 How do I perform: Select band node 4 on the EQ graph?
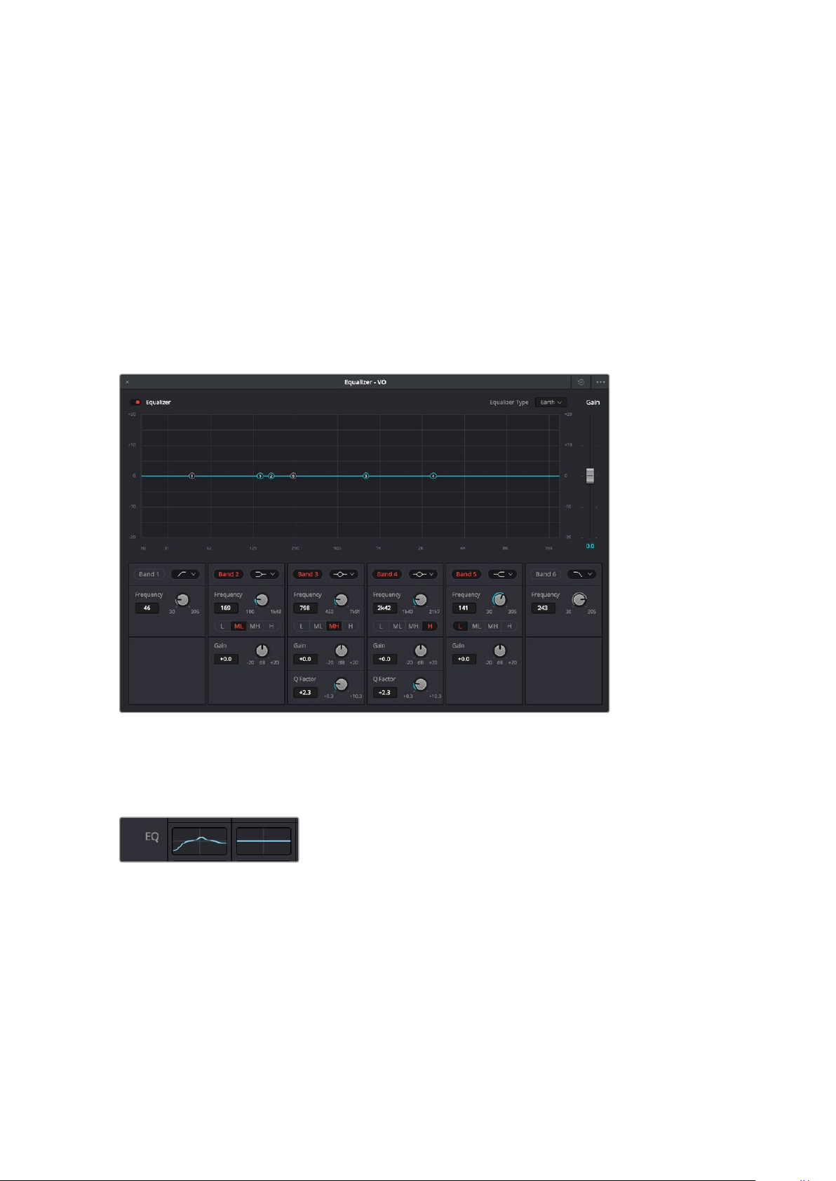[433, 476]
